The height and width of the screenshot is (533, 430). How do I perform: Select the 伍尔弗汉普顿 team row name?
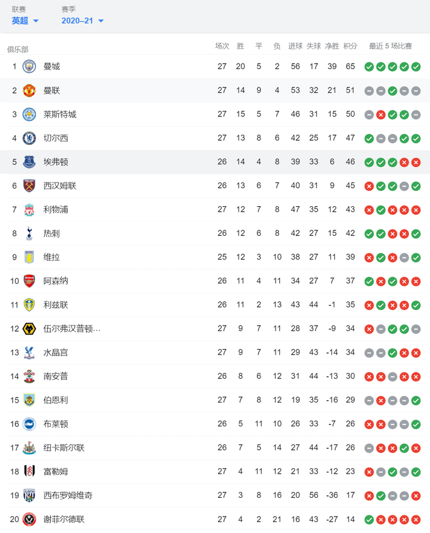coord(71,329)
